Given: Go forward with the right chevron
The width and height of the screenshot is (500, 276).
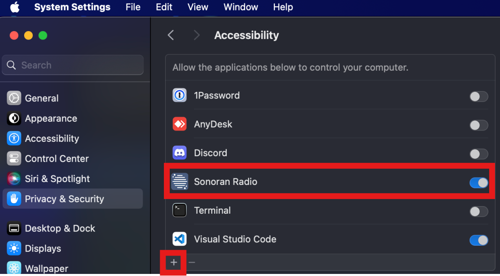Looking at the screenshot, I should [197, 35].
